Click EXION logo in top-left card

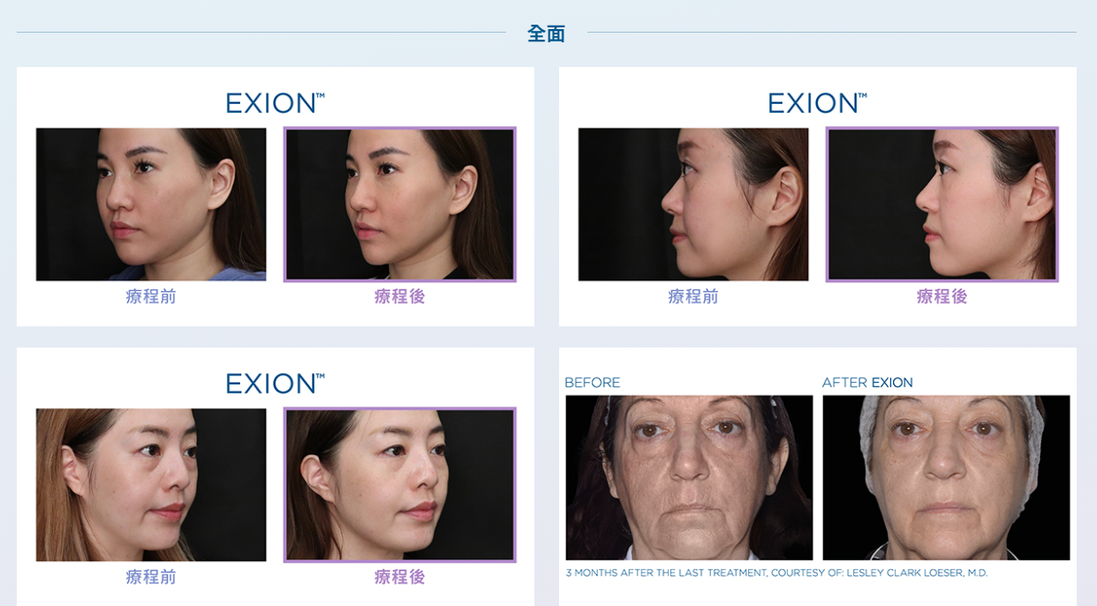point(276,103)
